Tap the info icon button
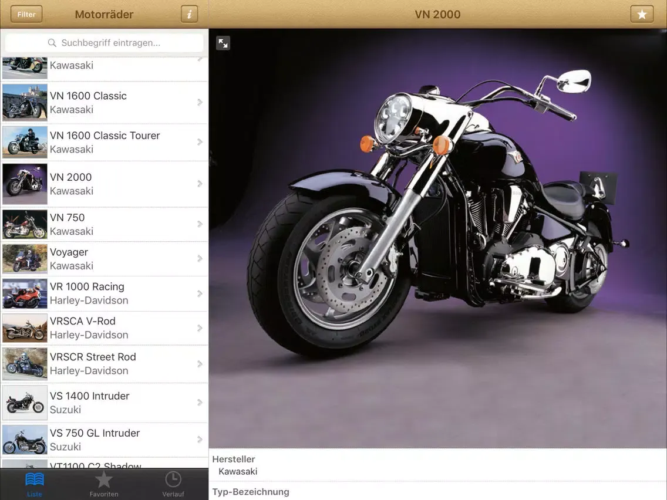The image size is (667, 500). pos(189,14)
